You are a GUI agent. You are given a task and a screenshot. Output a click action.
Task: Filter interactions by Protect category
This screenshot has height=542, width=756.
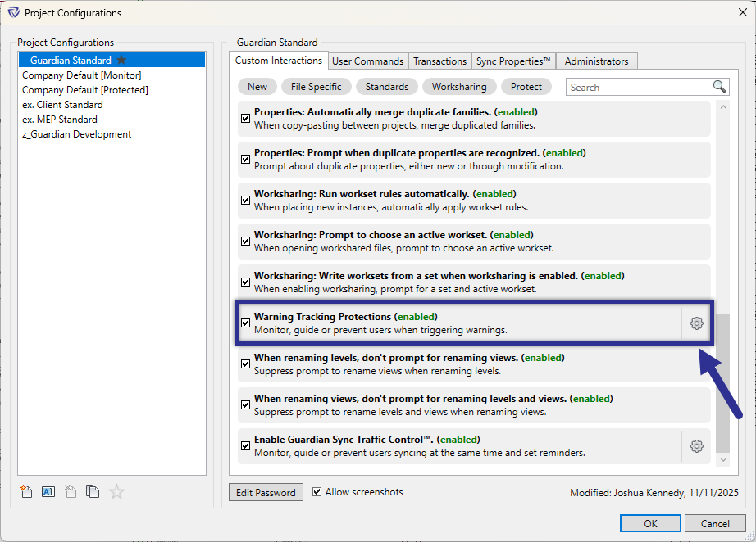point(526,86)
